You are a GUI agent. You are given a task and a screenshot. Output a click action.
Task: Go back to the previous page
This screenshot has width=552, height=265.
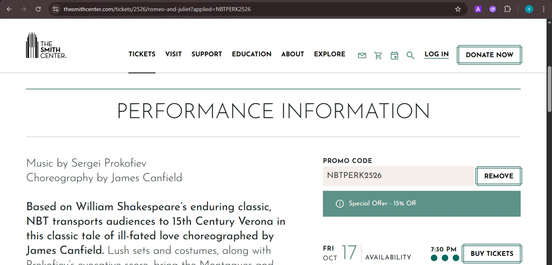click(9, 9)
